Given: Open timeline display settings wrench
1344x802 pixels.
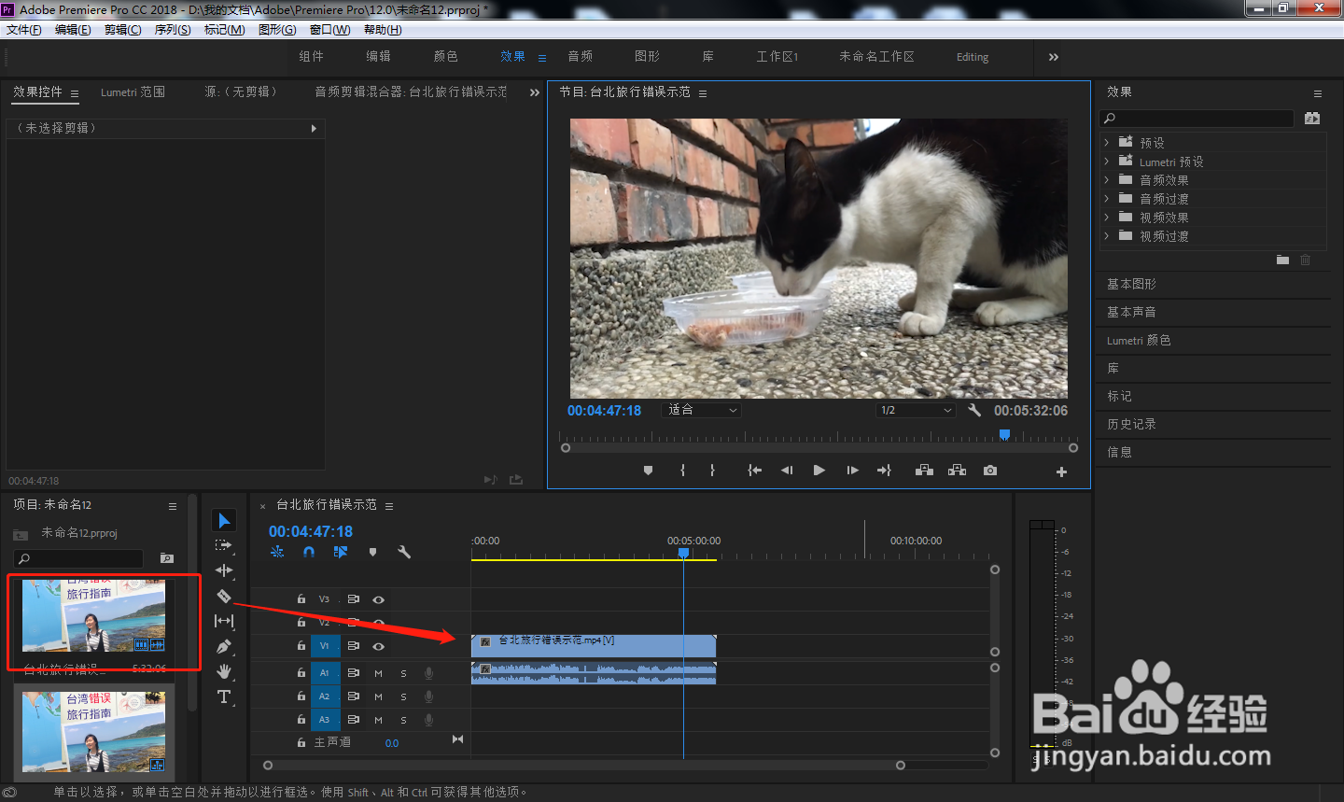Looking at the screenshot, I should (404, 552).
